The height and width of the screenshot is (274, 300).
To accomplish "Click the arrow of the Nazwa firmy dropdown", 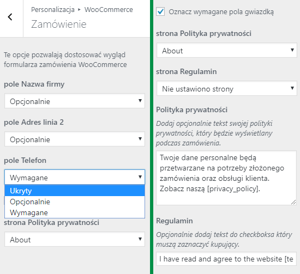I will [x=140, y=101].
